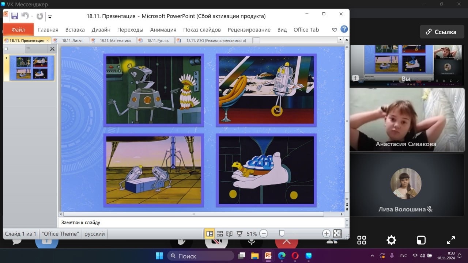Switch to the 18.11. Математика document tab
468x263 pixels.
(113, 40)
